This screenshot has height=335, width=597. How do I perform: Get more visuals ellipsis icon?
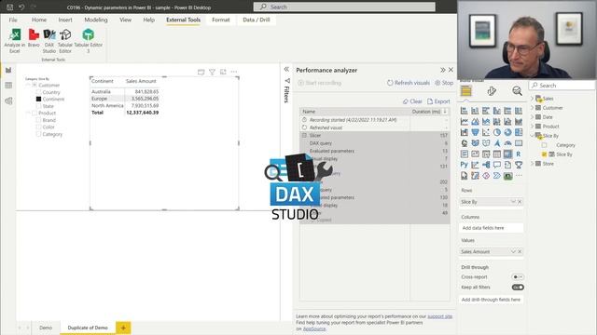click(519, 176)
